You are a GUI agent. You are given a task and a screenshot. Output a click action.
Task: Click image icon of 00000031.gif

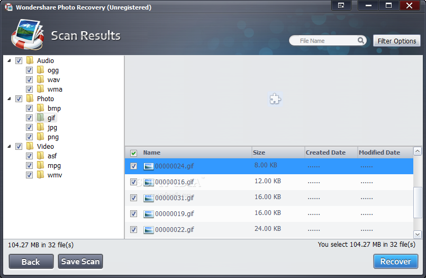coord(149,198)
